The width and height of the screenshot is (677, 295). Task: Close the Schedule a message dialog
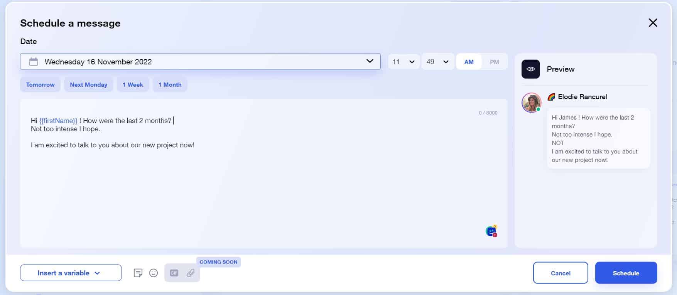pyautogui.click(x=653, y=23)
